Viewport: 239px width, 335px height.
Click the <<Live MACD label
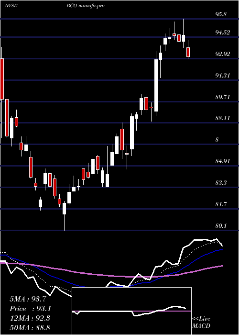click(201, 322)
